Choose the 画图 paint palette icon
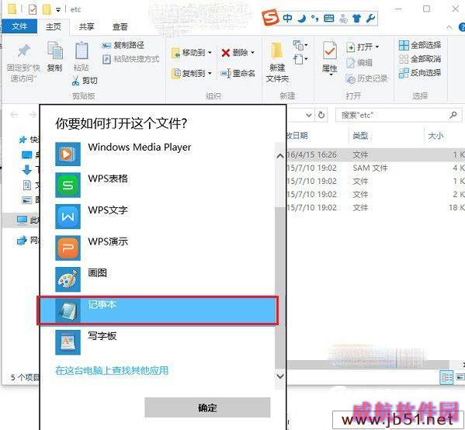Viewport: 465px width, 430px height. (68, 279)
